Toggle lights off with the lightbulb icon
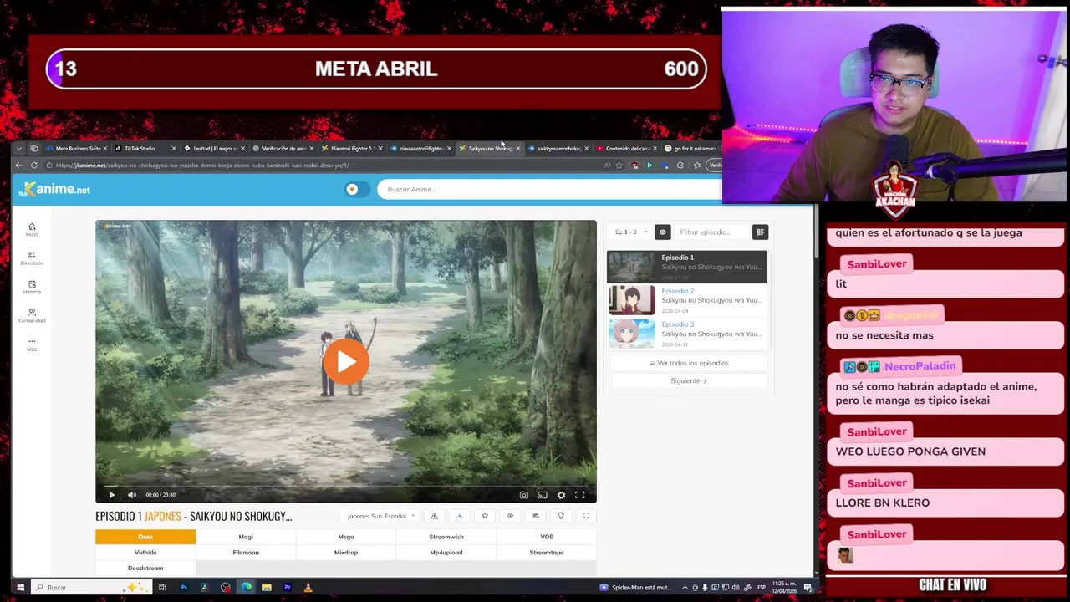 [561, 516]
